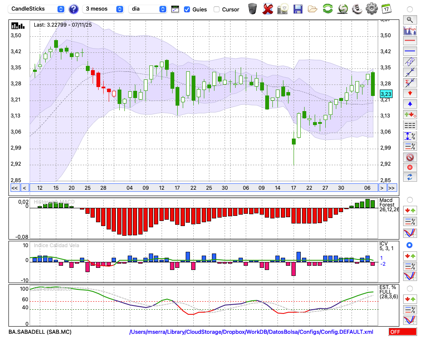This screenshot has height=338, width=423.
Task: Open the calendar icon showing 17
Action: coord(386,9)
